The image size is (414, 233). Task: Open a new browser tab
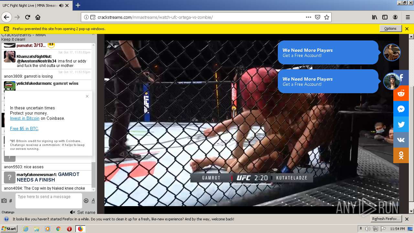click(78, 5)
